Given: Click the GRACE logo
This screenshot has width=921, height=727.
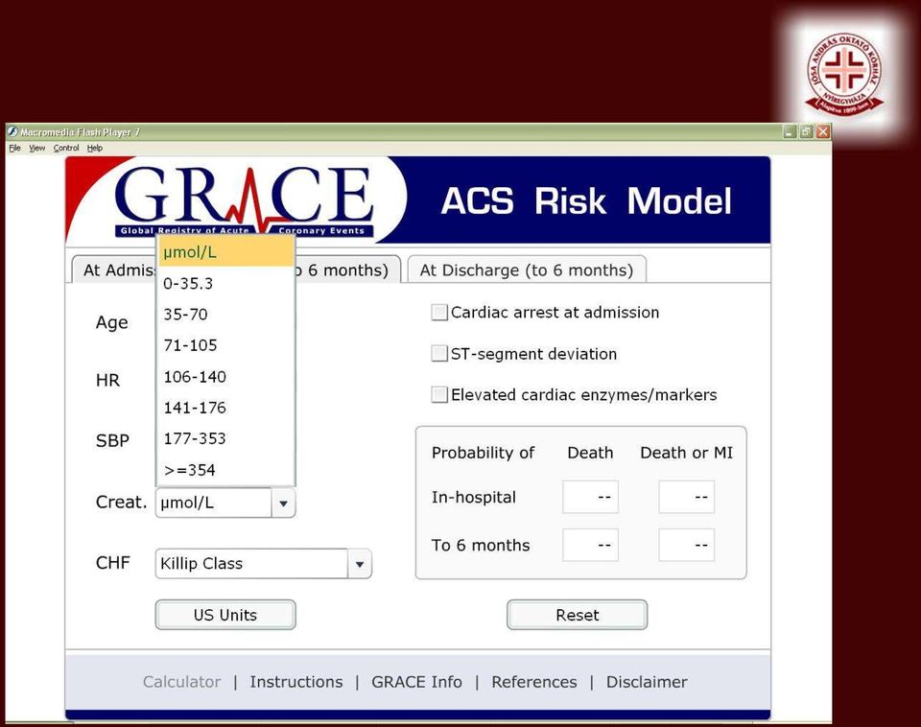Looking at the screenshot, I should click(x=244, y=200).
